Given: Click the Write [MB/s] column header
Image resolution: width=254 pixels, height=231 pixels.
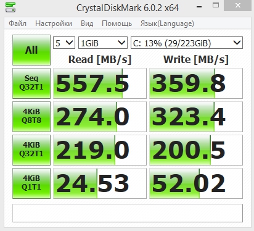Looking at the screenshot, I should (x=196, y=60).
